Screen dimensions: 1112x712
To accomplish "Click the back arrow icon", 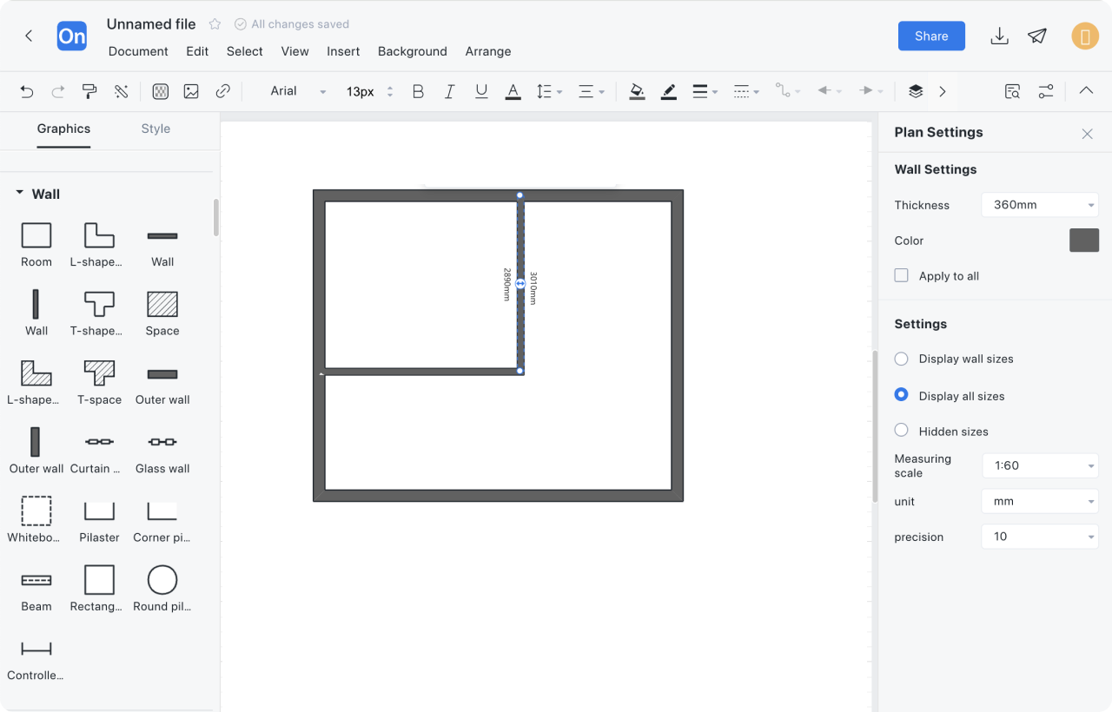I will 29,36.
